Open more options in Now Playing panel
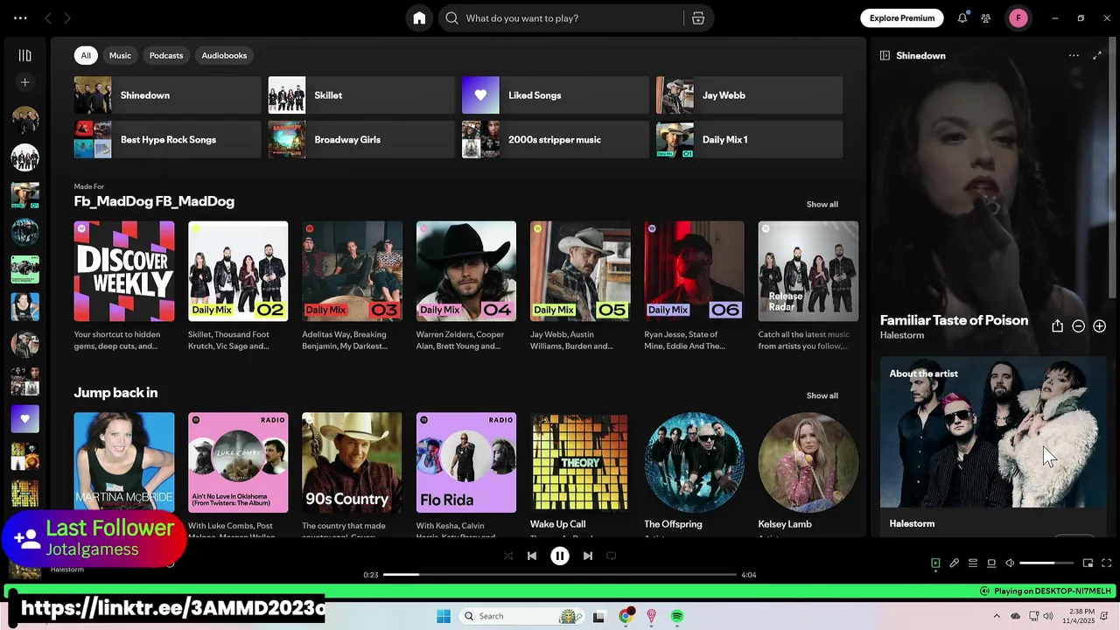Screen dimensions: 1120x630 click(1074, 55)
